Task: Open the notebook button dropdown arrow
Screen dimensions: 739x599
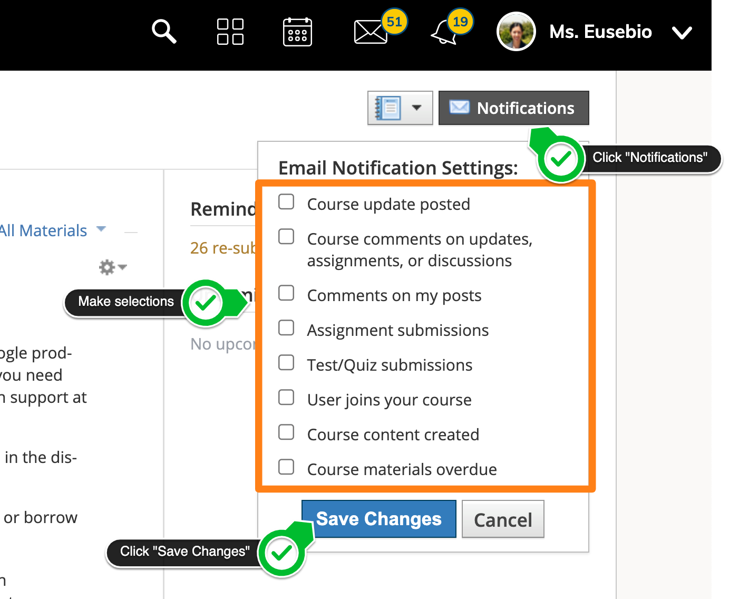Action: [x=417, y=108]
